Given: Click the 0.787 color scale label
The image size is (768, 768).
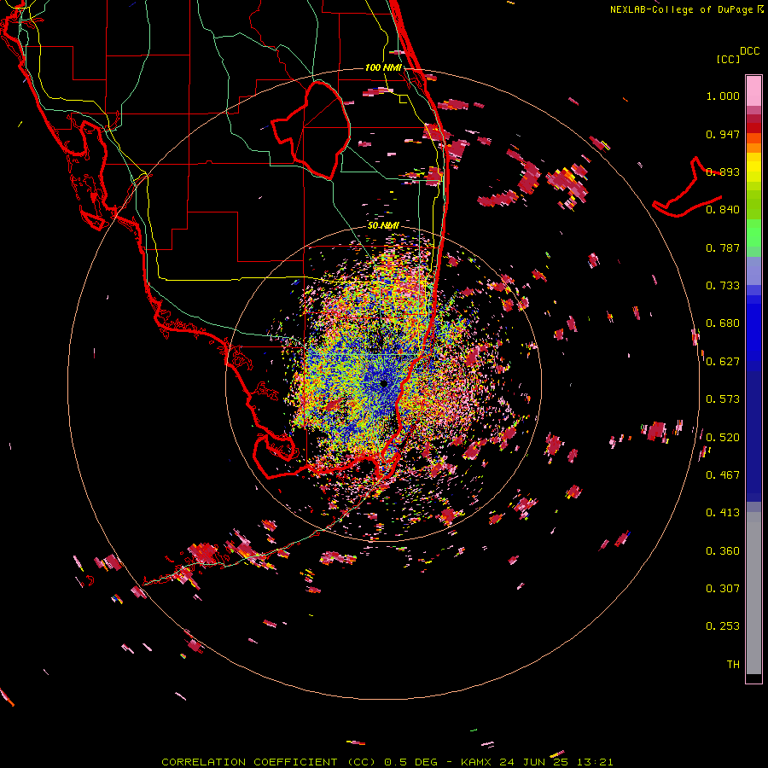Looking at the screenshot, I should pos(723,247).
